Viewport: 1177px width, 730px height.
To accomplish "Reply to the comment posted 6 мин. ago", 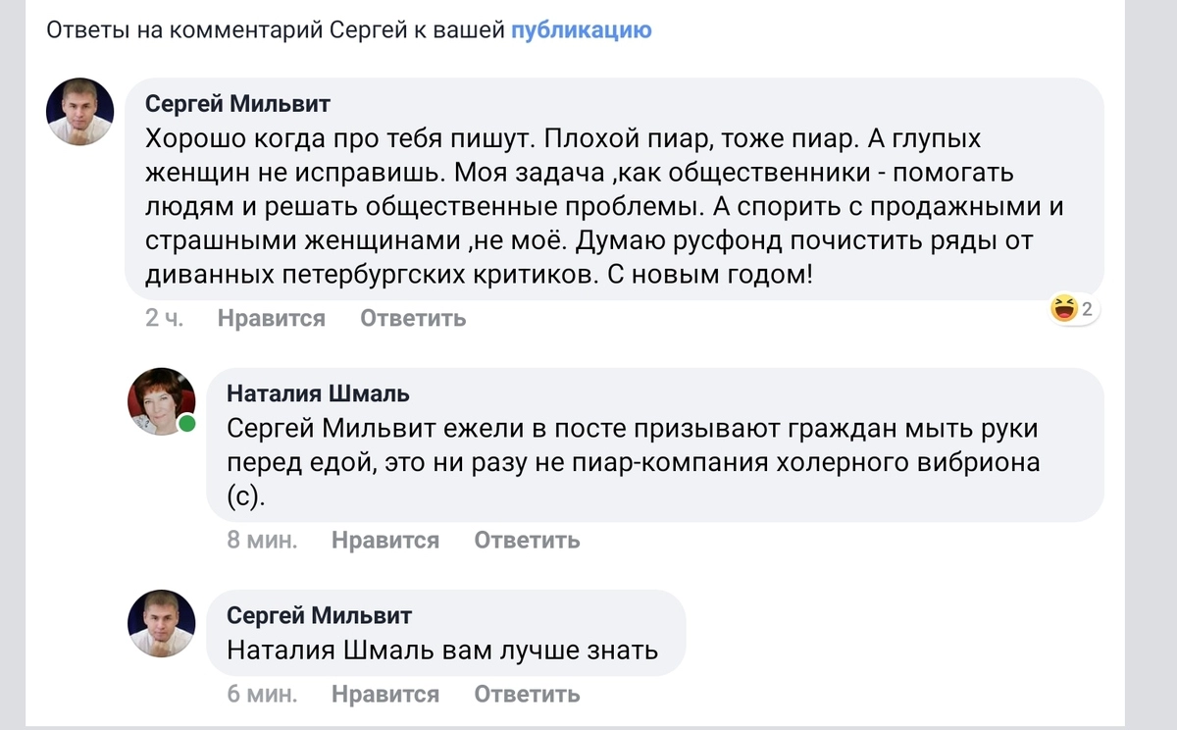I will click(x=527, y=694).
